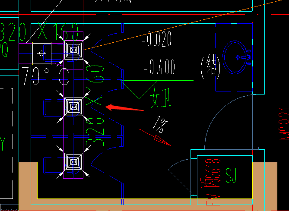Click the red outlined slope direction arrow

155,137
